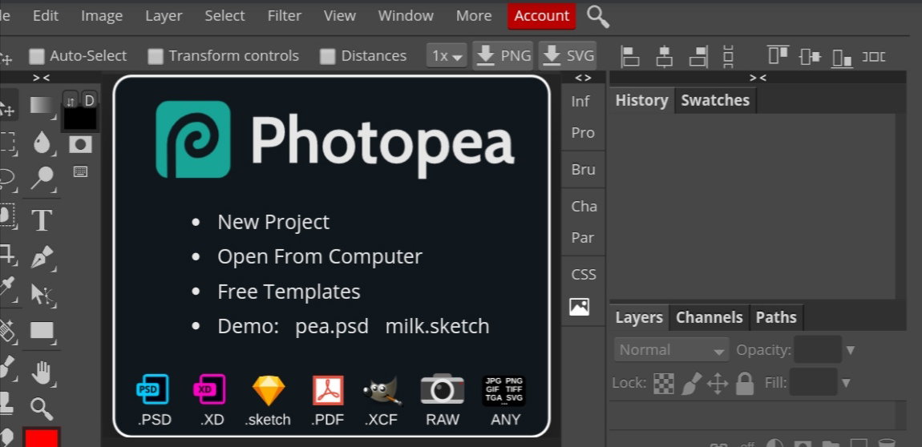Viewport: 922px width, 447px height.
Task: Open the More menu
Action: [473, 16]
